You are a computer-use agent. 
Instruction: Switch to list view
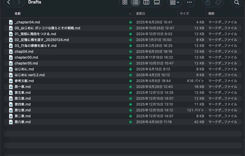click(x=136, y=2)
